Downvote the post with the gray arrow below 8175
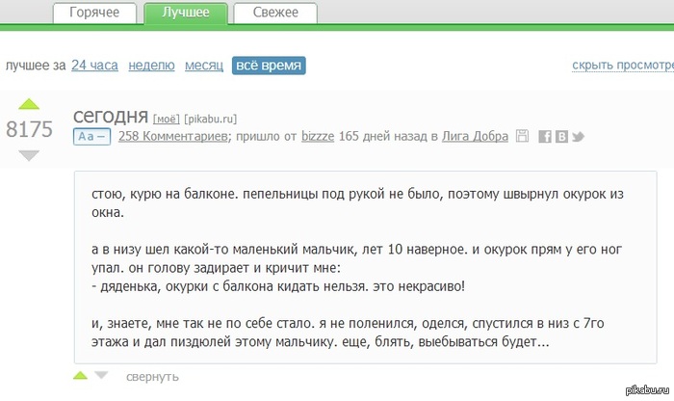 29,154
